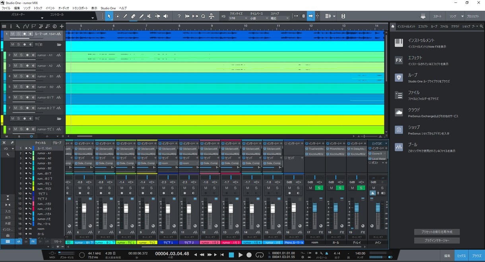Open the トランスポート menu

80,8
